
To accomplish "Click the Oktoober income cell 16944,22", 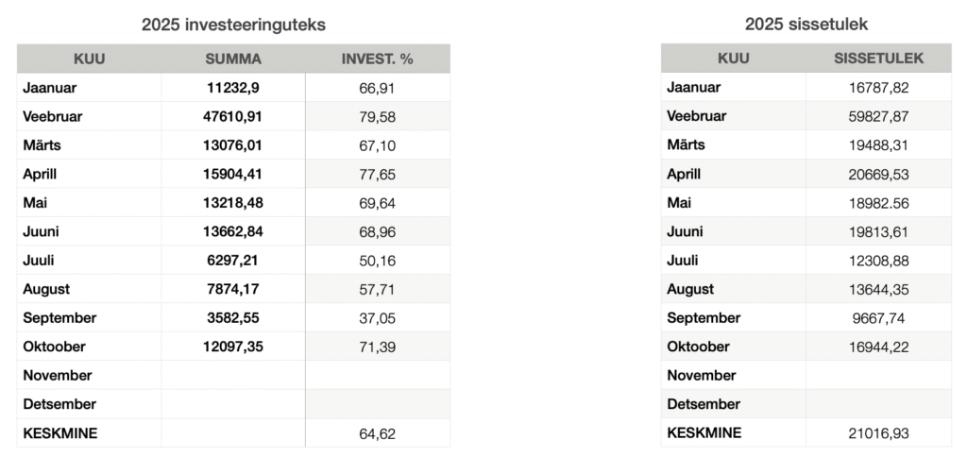I will (x=879, y=347).
